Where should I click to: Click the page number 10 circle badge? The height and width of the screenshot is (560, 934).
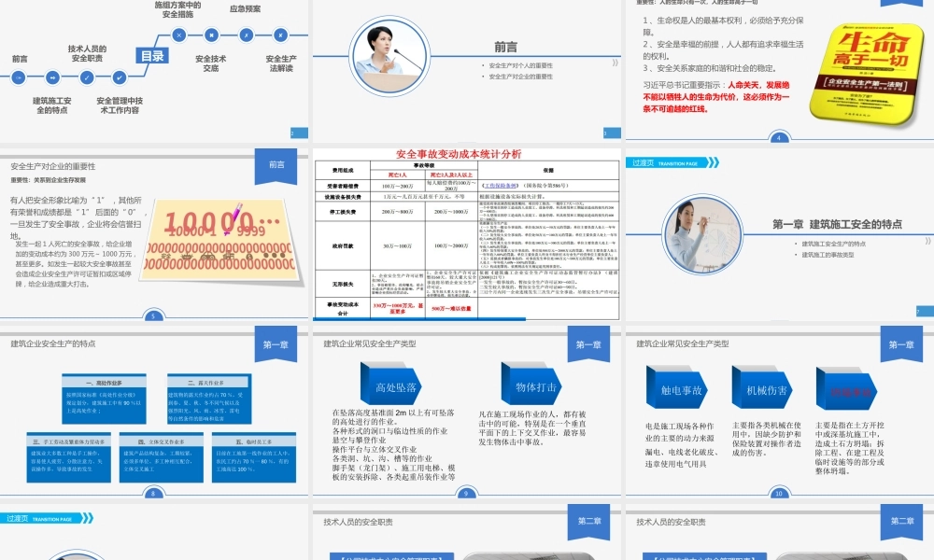779,493
